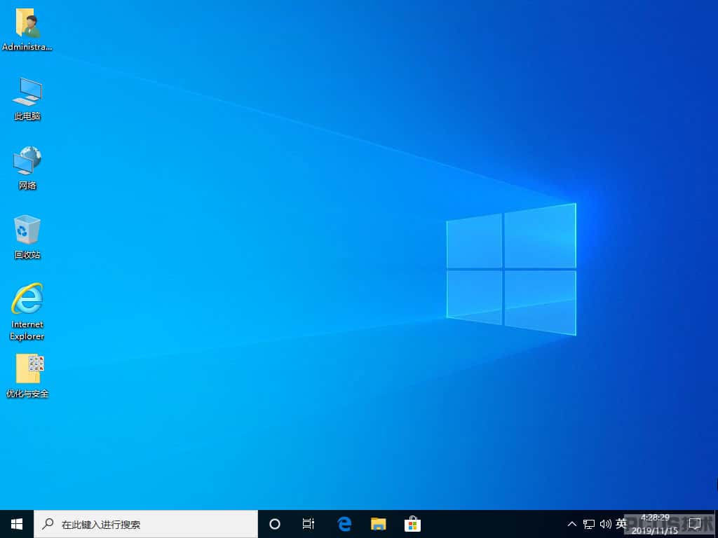Switch input language 英 indicator

621,523
